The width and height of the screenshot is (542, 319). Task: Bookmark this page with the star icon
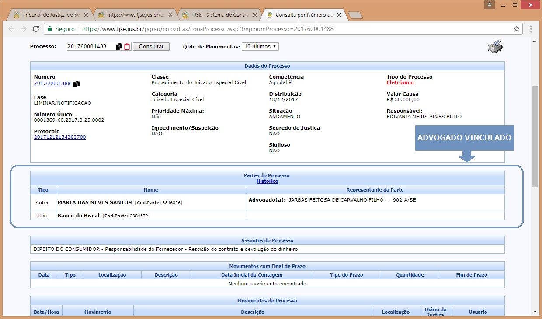[x=517, y=29]
